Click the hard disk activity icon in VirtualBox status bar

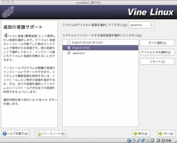tap(129, 140)
